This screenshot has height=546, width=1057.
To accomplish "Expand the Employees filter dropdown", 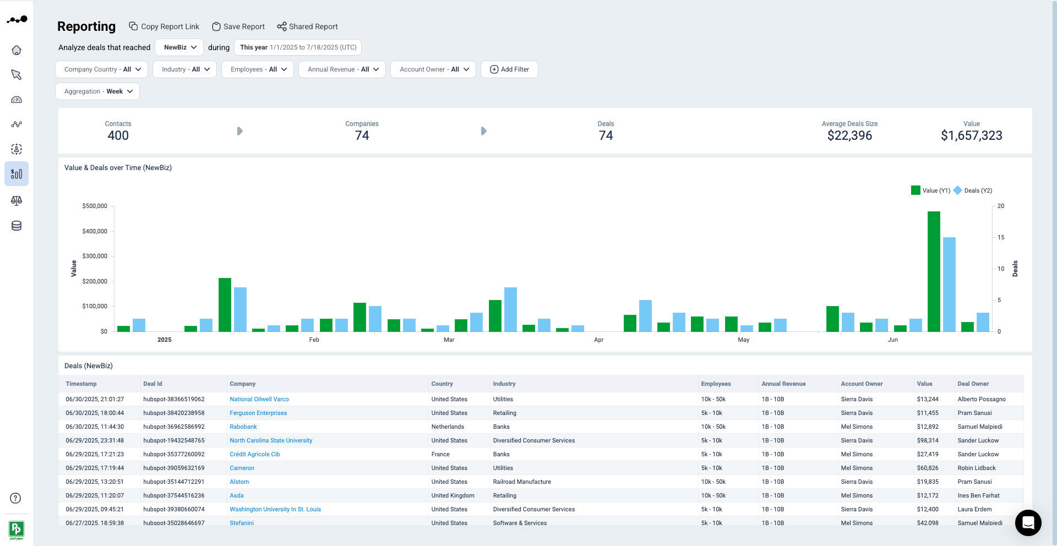I will tap(258, 69).
